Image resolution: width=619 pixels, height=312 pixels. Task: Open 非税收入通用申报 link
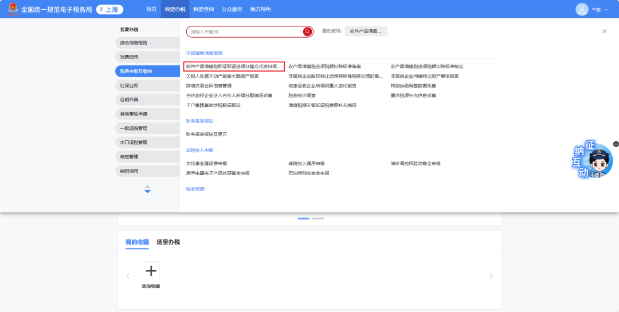tap(306, 163)
